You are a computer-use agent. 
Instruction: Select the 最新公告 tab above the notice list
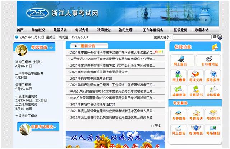coord(89,46)
